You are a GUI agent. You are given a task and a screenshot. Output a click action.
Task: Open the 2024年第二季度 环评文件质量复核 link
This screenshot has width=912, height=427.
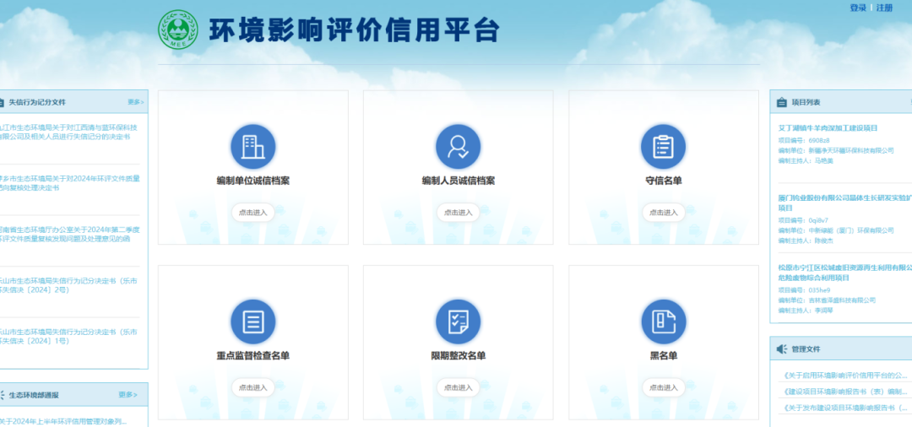[x=70, y=234]
